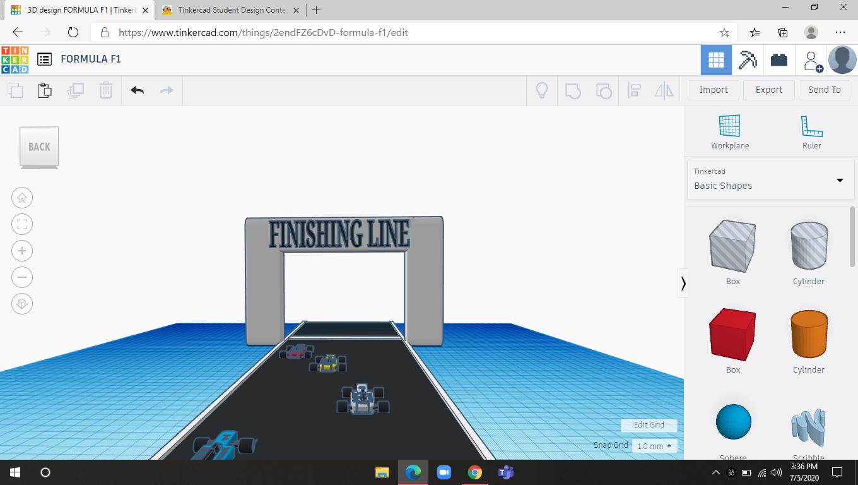
Task: Click the Edit Grid button
Action: pyautogui.click(x=649, y=425)
